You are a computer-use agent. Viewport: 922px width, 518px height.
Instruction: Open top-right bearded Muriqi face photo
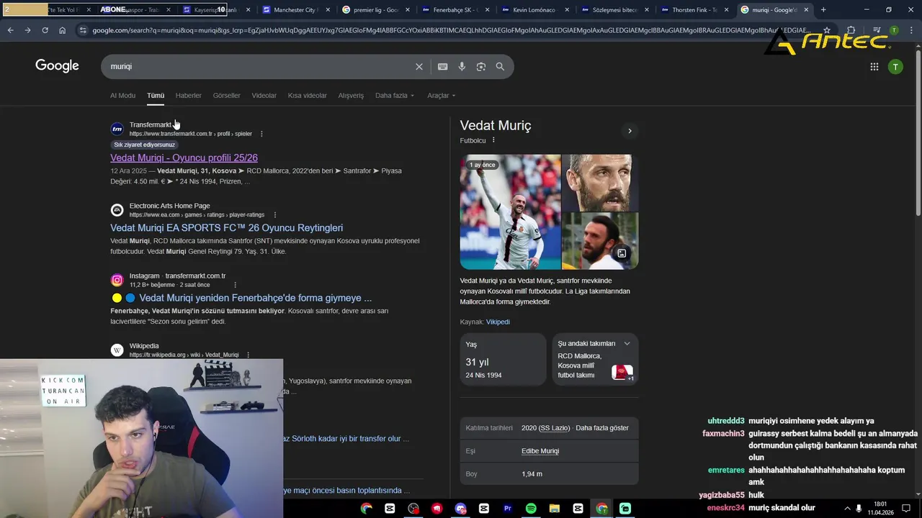point(600,183)
